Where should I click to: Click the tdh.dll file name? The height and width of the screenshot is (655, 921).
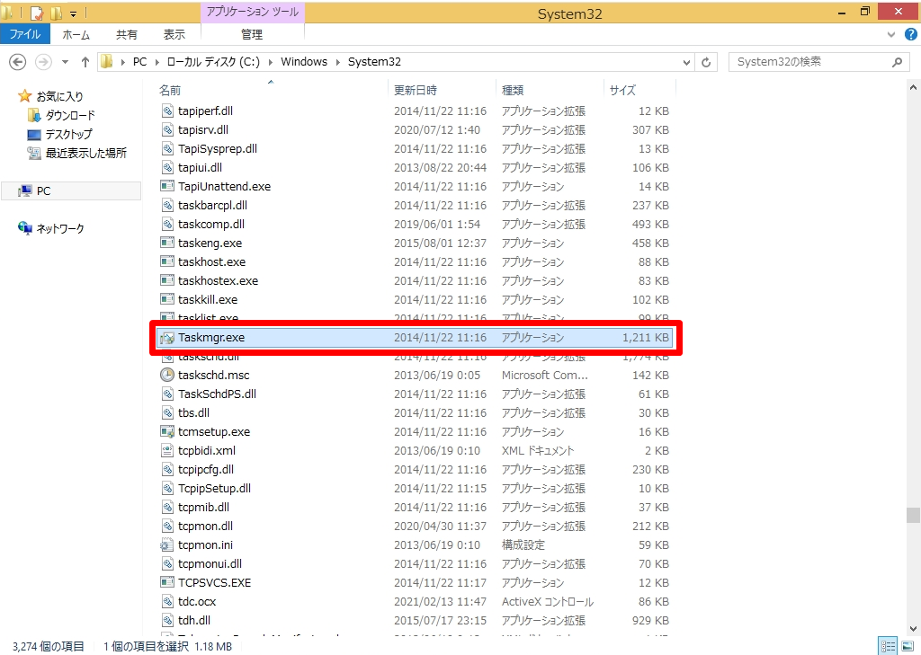tap(194, 620)
